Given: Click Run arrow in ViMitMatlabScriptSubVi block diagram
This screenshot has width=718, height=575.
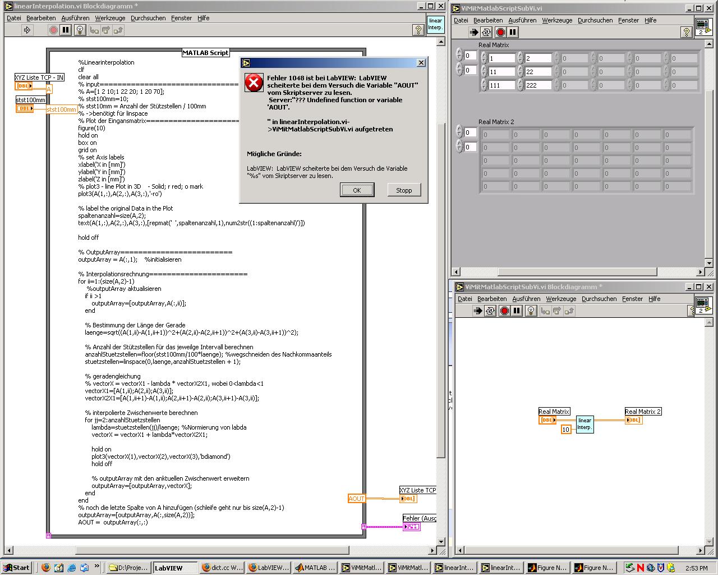Looking at the screenshot, I should tap(478, 311).
